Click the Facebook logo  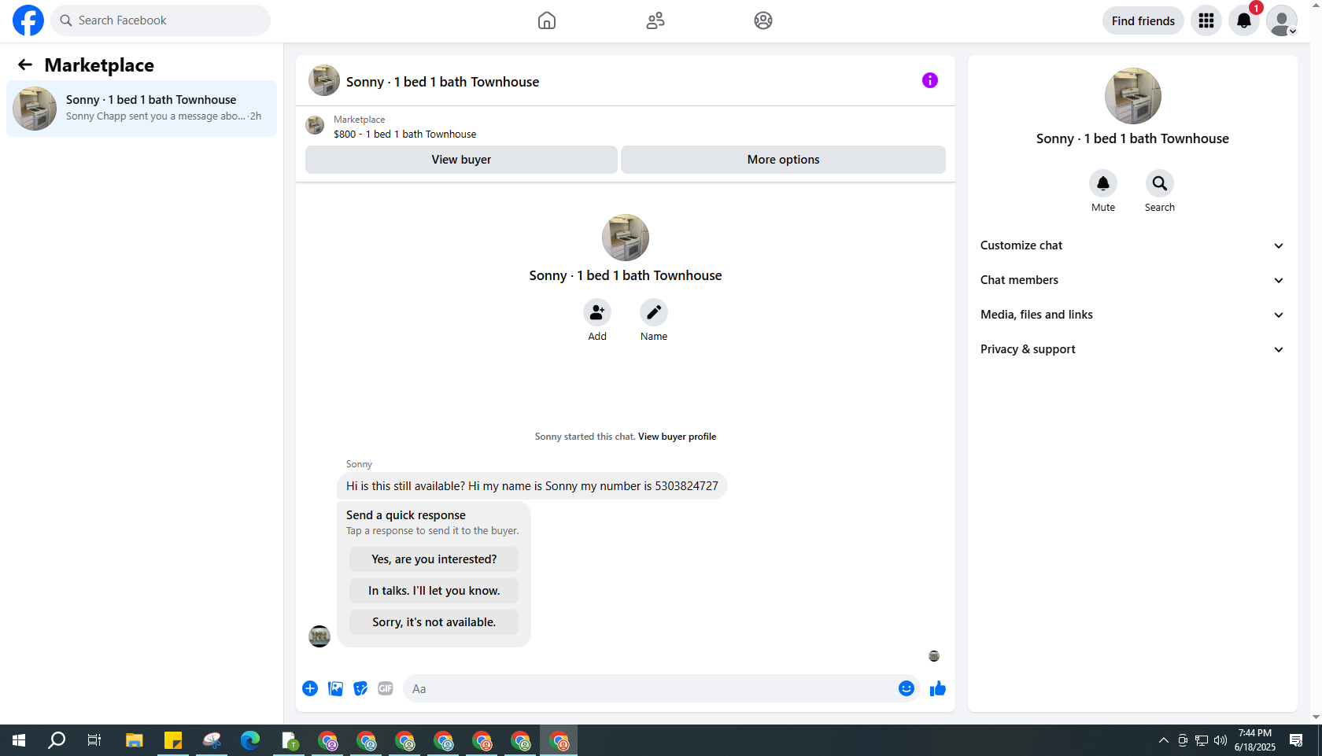28,20
